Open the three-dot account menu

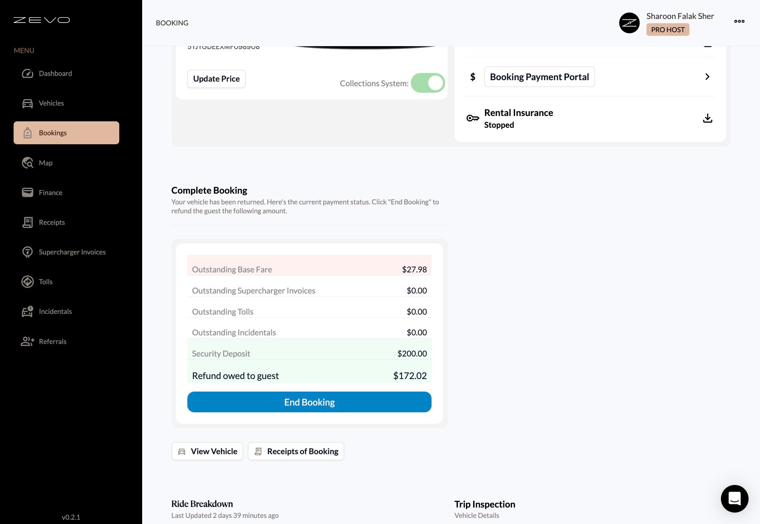coord(739,21)
